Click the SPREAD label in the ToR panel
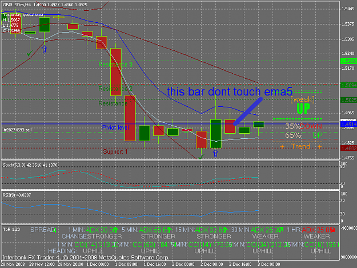The image size is (357, 268). pyautogui.click(x=43, y=230)
